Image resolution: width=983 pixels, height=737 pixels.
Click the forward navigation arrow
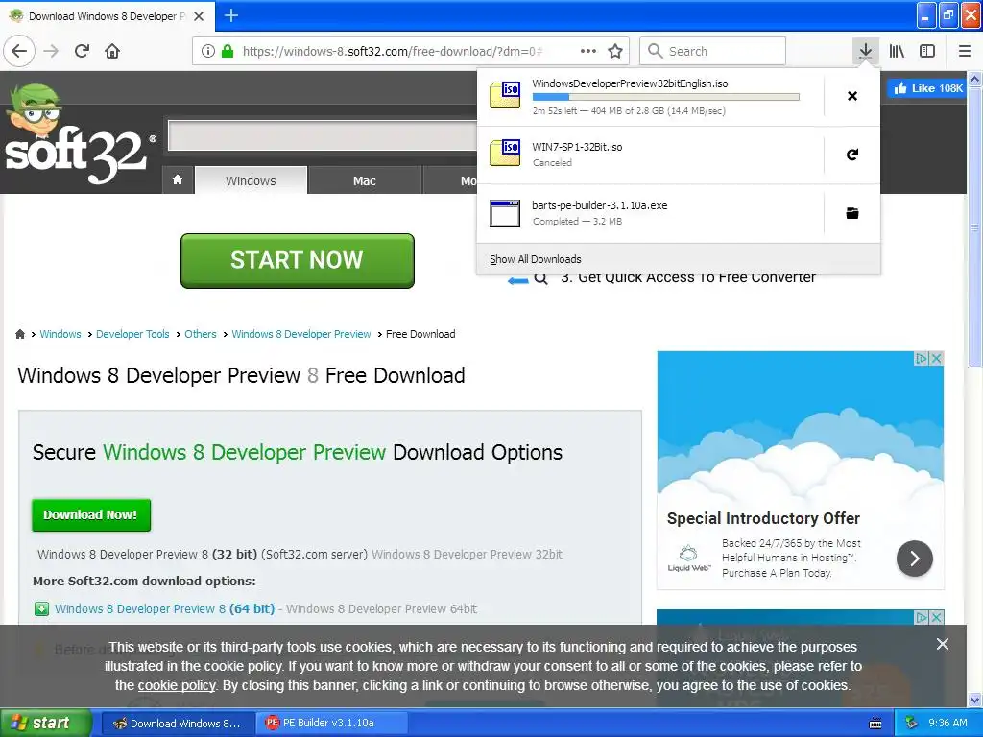coord(51,51)
